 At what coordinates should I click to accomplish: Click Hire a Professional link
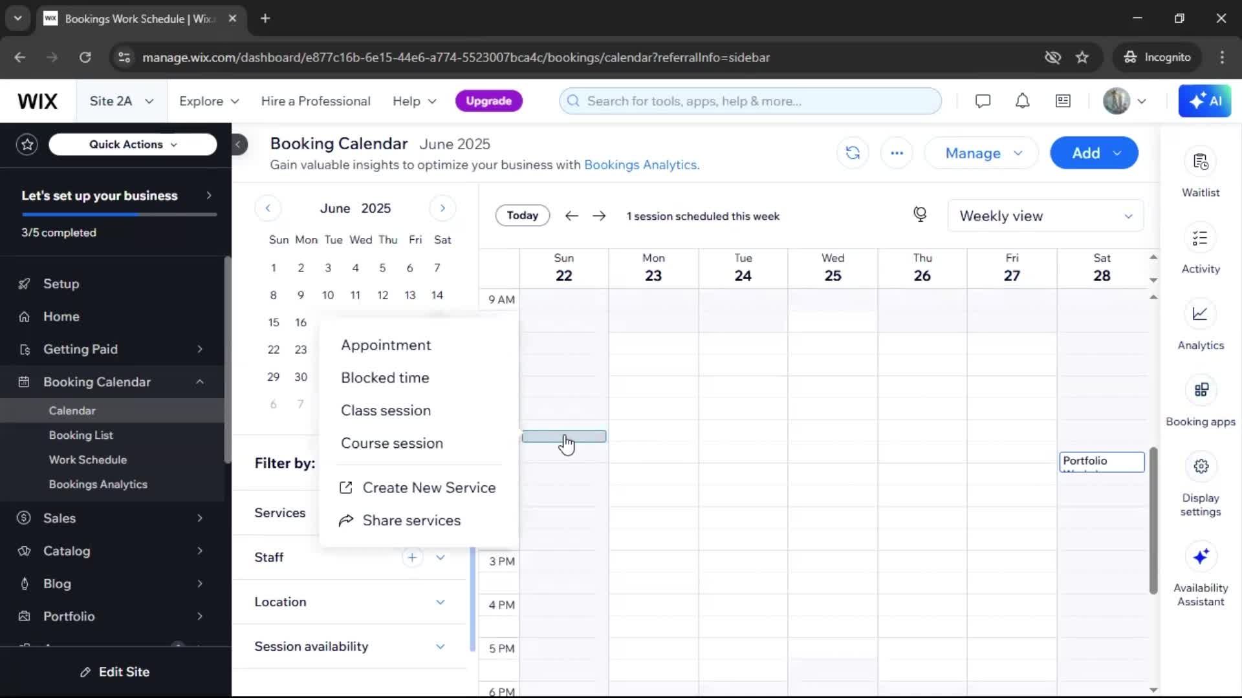[316, 101]
